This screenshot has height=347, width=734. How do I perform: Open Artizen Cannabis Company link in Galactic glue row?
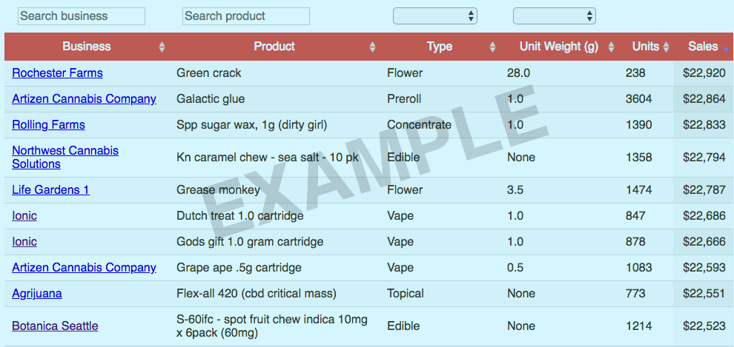click(85, 99)
